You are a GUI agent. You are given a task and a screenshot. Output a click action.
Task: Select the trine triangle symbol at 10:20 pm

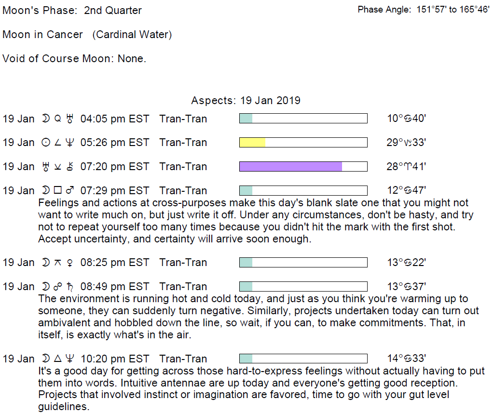click(58, 359)
